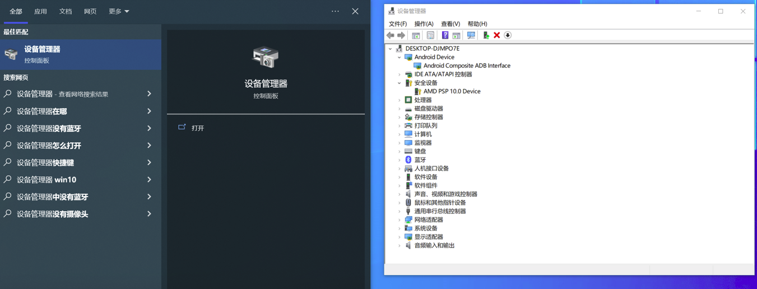
Task: Collapse the DESKTOP-DJMPO7E root node
Action: tap(391, 49)
